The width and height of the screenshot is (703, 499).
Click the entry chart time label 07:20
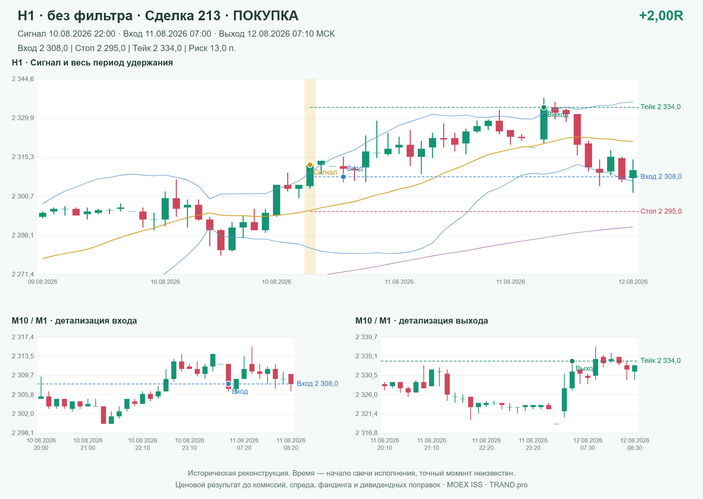pos(244,448)
